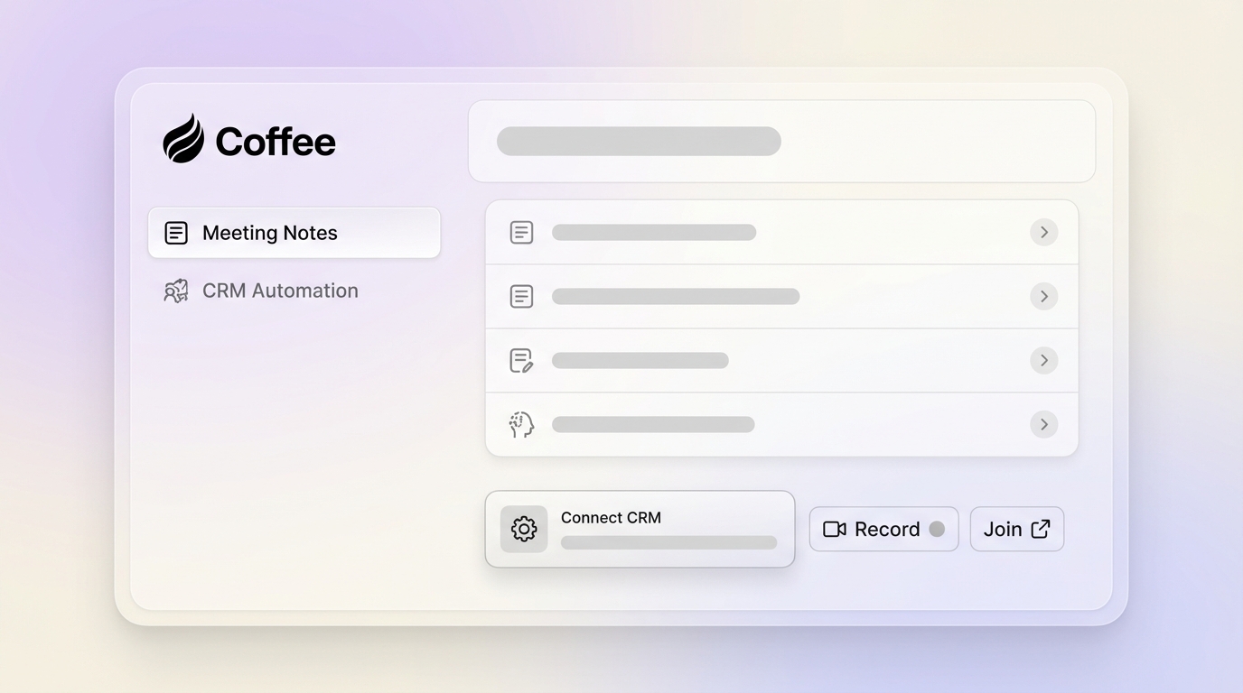
Task: Click the Connect CRM card
Action: (640, 529)
